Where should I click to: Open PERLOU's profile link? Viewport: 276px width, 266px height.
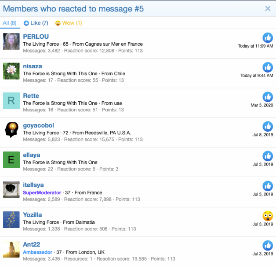[x=36, y=37]
